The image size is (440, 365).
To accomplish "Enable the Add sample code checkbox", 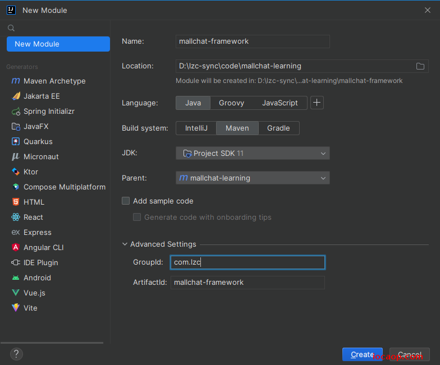I will (126, 201).
